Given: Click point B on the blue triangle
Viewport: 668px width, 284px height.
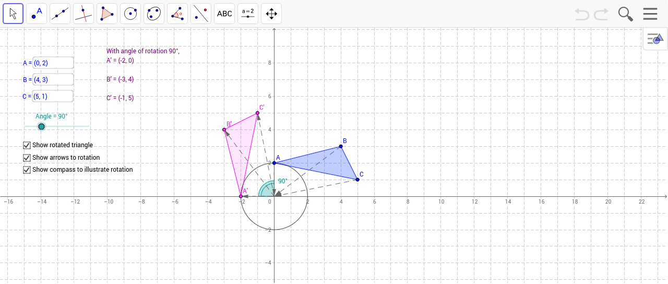Looking at the screenshot, I should coord(341,146).
